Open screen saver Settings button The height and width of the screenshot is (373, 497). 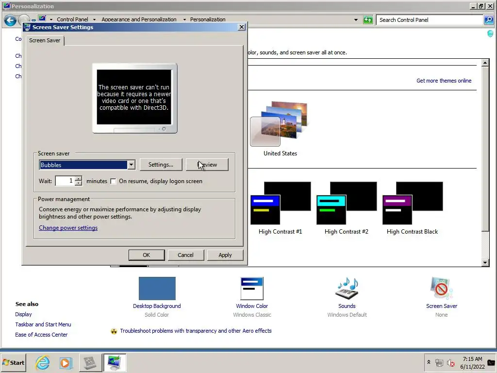point(161,165)
